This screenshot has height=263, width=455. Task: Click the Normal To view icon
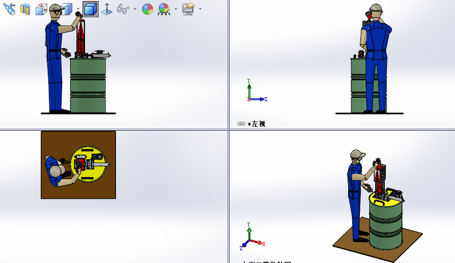tap(107, 9)
